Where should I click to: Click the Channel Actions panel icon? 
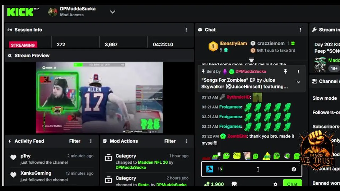pyautogui.click(x=314, y=81)
